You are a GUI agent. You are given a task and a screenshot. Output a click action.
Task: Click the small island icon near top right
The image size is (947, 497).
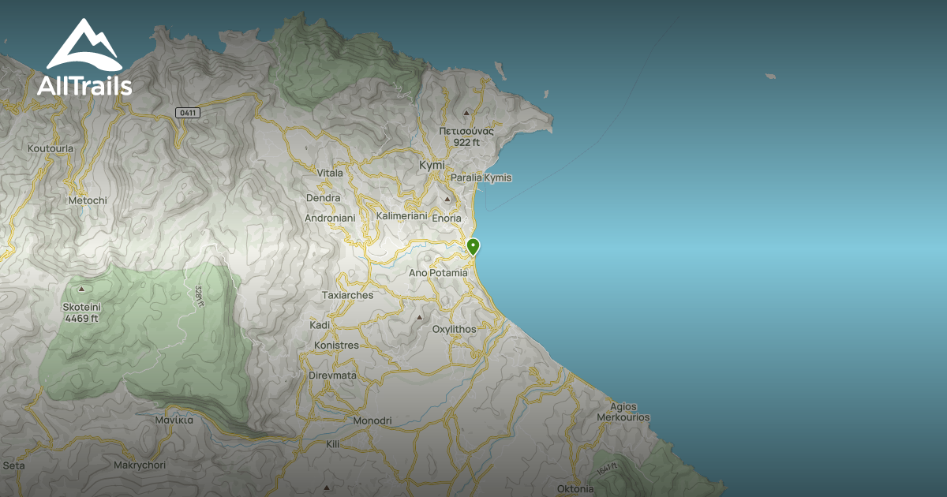[x=770, y=76]
